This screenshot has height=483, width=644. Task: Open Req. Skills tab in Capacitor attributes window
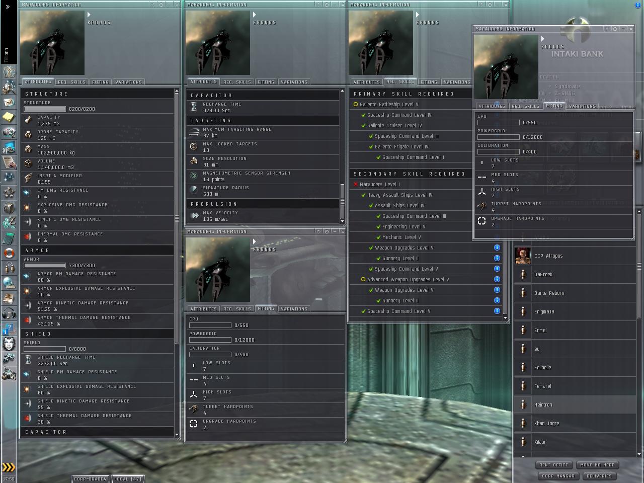coord(237,82)
